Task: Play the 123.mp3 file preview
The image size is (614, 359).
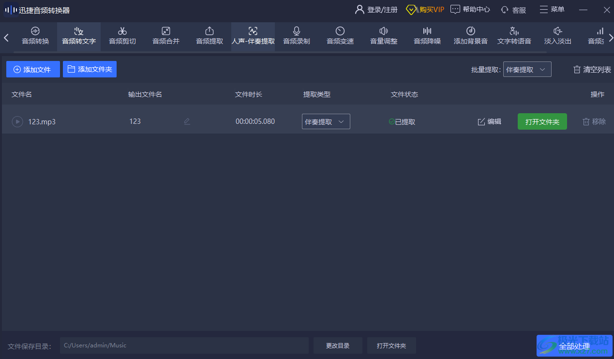Action: [x=17, y=121]
